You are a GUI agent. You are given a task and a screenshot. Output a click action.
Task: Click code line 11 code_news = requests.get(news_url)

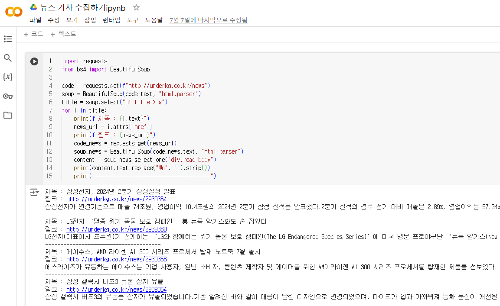coord(125,143)
